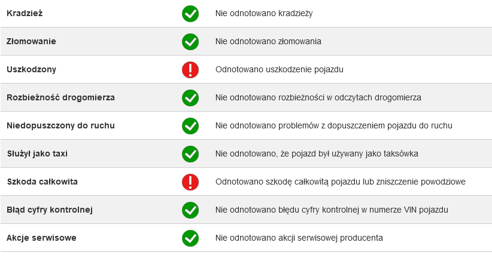492x258 pixels.
Task: Click the green checkmark beside Złomowanie
Action: (190, 42)
